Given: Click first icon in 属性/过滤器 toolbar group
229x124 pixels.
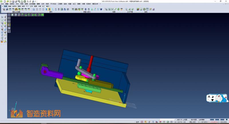Looking at the screenshot, I should click(4, 9).
